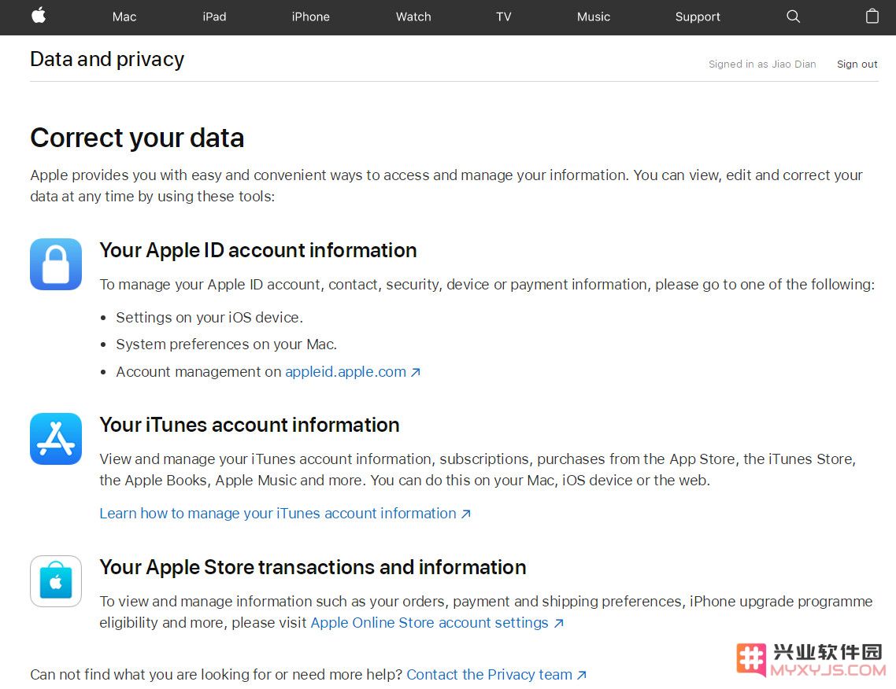Screen dimensions: 896x689
Task: Click the App Store iTunes icon
Action: tap(56, 438)
